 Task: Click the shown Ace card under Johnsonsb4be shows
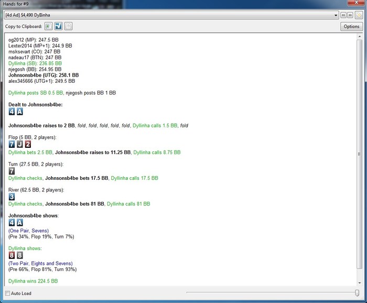click(x=20, y=222)
